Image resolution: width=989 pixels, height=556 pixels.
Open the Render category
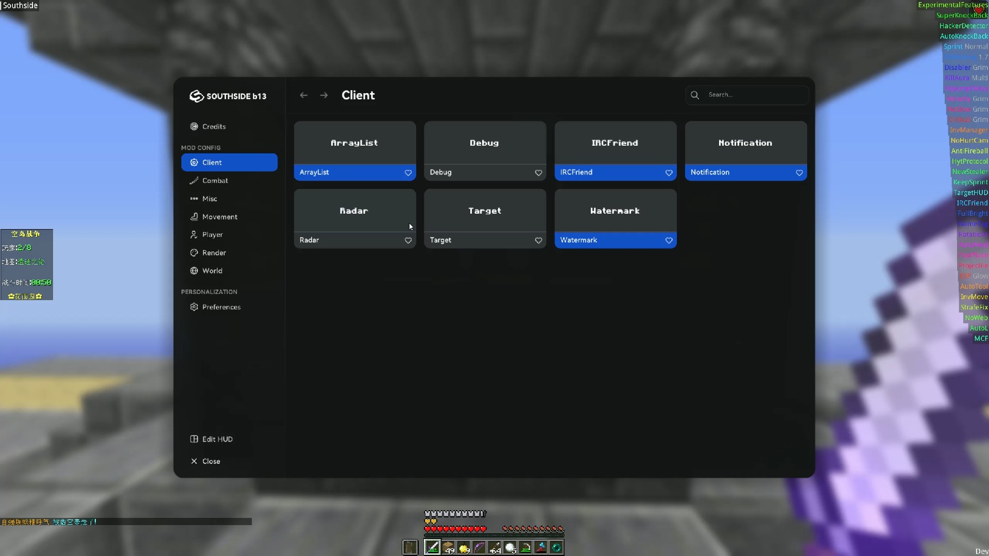[229, 253]
